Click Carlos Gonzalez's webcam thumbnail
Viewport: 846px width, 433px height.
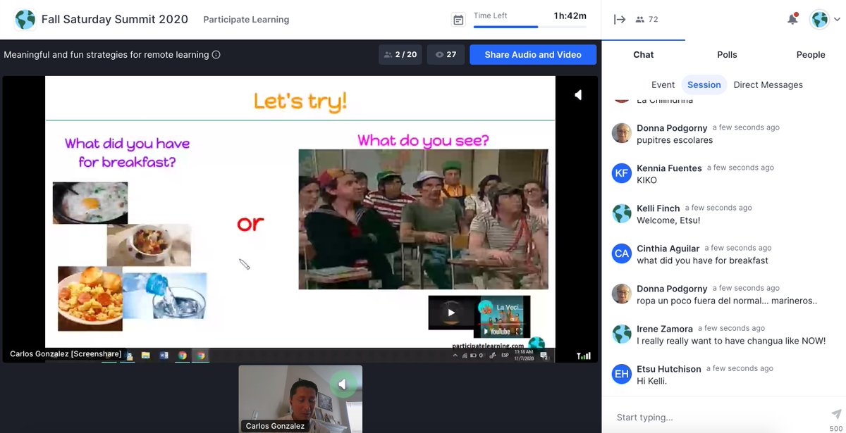pyautogui.click(x=300, y=398)
